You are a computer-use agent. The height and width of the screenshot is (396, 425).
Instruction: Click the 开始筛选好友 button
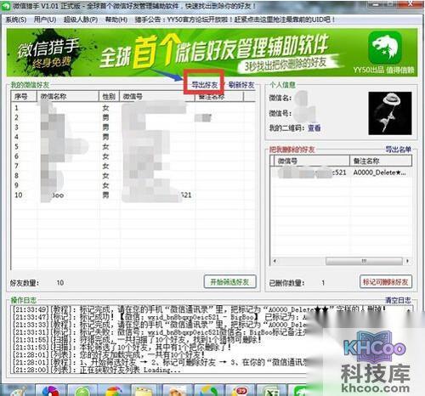point(229,282)
